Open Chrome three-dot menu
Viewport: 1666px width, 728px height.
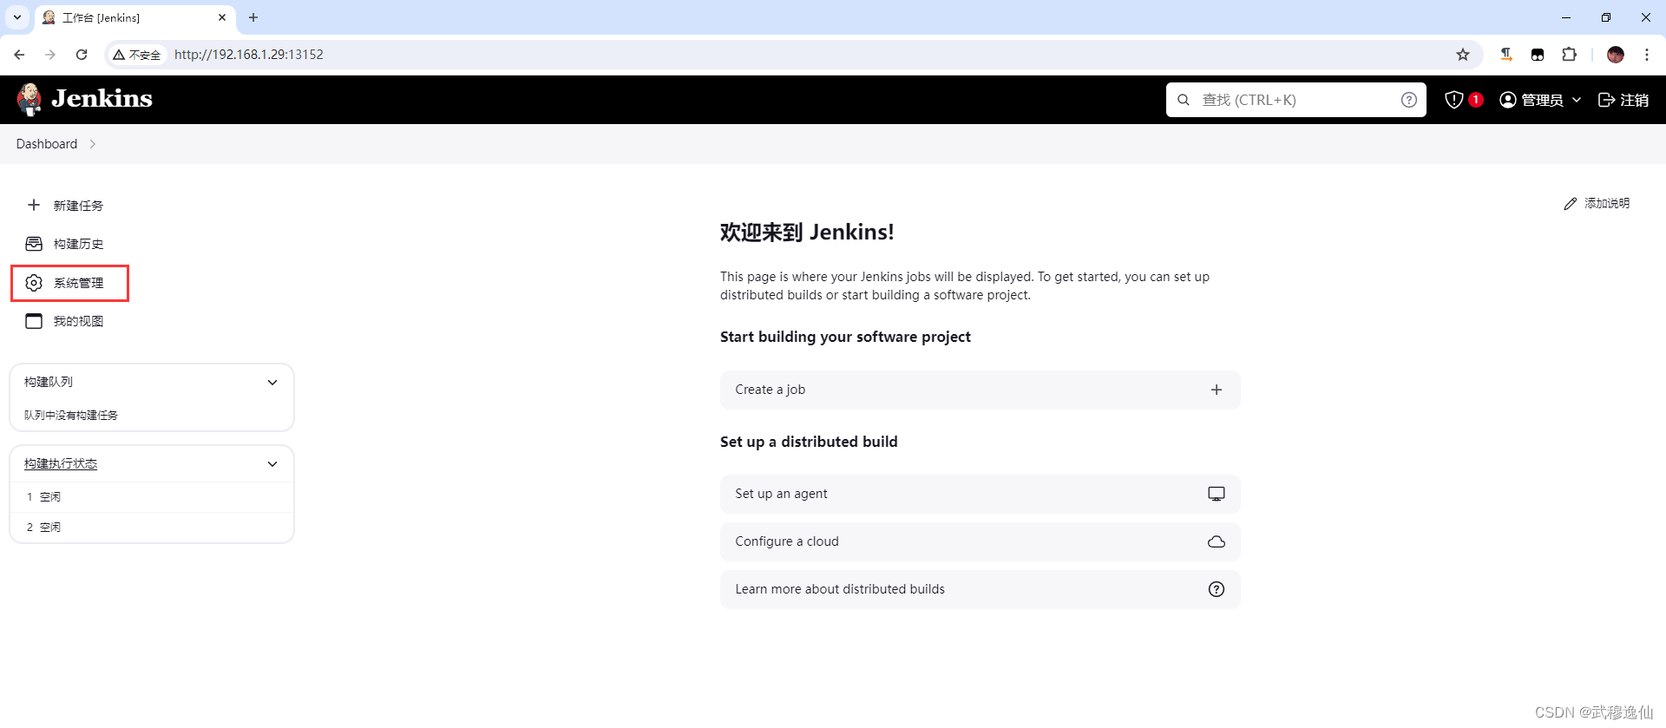click(1647, 55)
